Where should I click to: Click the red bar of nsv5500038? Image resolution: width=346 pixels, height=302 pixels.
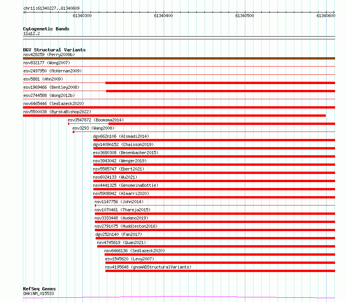174,116
